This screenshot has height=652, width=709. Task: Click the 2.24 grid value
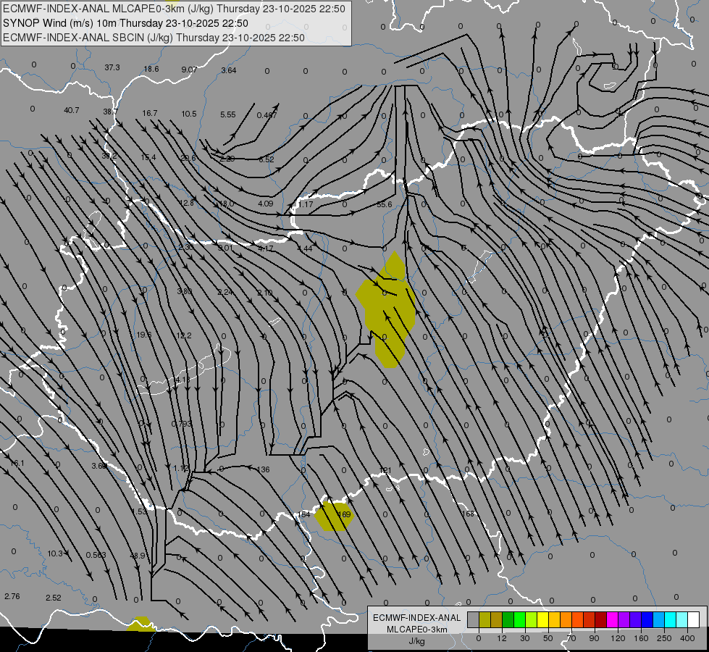click(225, 292)
